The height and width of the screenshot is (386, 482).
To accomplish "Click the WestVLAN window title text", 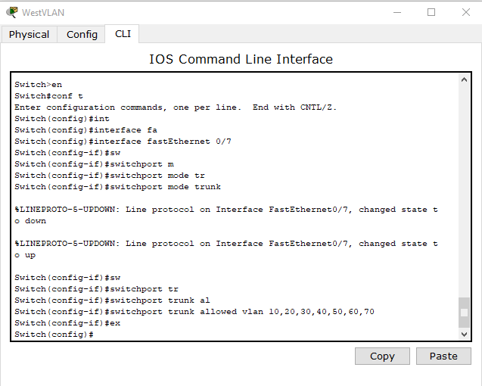I will click(43, 13).
